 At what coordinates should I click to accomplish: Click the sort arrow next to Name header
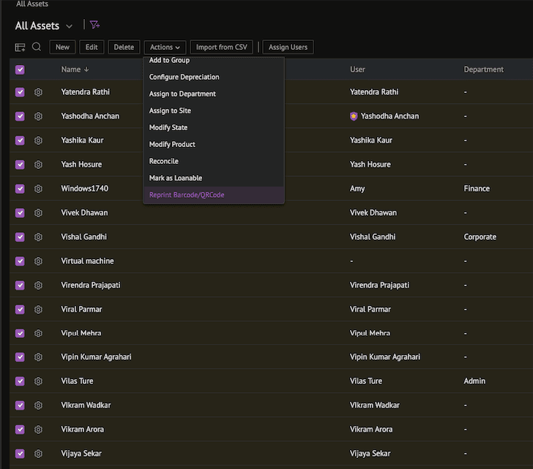click(x=86, y=70)
